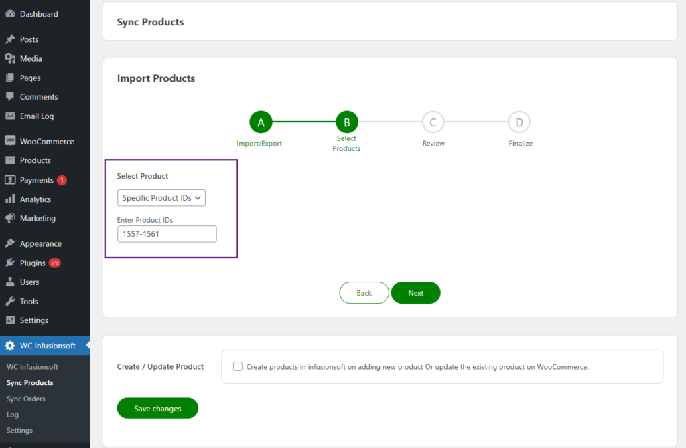
Task: Open the Posts menu
Action: [29, 39]
